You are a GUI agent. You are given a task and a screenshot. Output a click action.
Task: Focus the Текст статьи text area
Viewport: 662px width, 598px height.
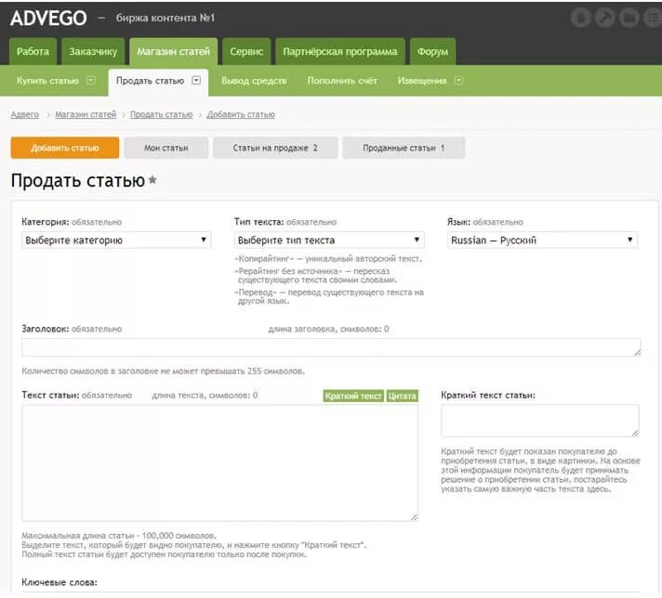tap(219, 462)
